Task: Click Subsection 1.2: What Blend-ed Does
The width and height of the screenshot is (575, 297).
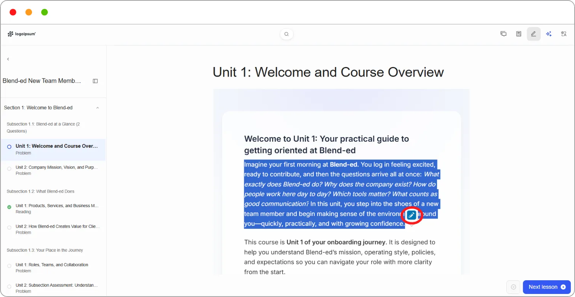Action: pyautogui.click(x=40, y=191)
